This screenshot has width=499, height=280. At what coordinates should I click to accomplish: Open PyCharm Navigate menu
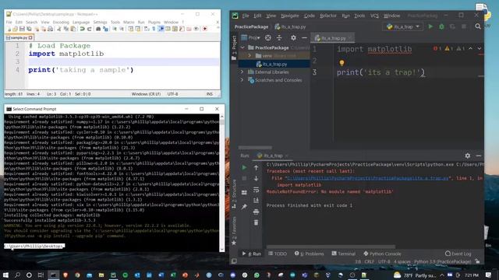click(289, 16)
